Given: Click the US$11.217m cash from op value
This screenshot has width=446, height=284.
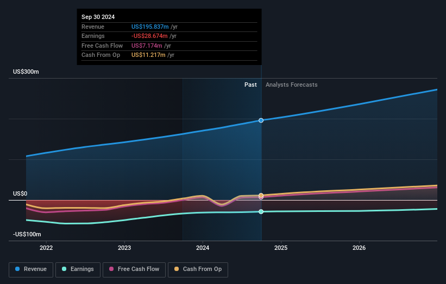Looking at the screenshot, I should click(x=148, y=55).
